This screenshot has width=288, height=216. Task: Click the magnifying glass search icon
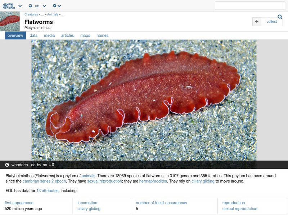click(x=279, y=17)
